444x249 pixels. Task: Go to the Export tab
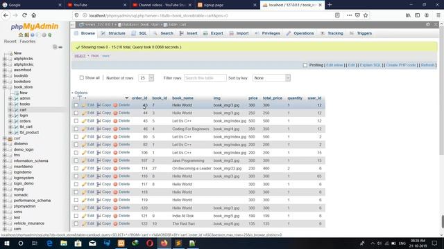pos(213,33)
